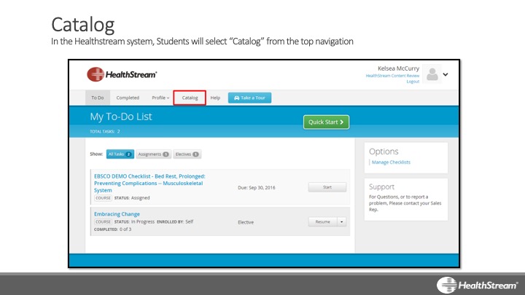Screen dimensions: 525x295
Task: Click the TOTAL TASKS: 2 text
Action: click(105, 131)
